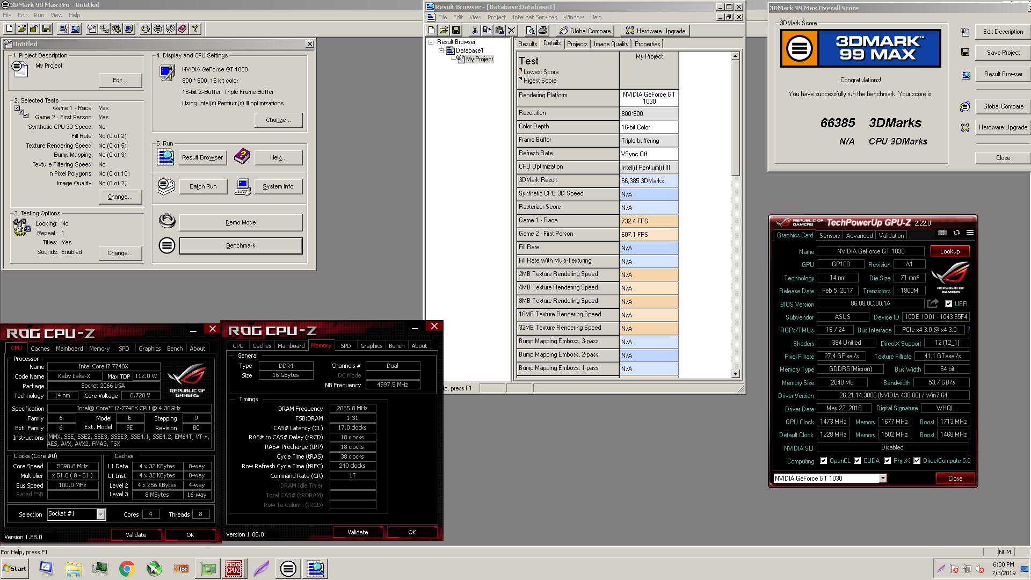This screenshot has width=1031, height=580.
Task: Click Save Project button in score window
Action: (1003, 53)
